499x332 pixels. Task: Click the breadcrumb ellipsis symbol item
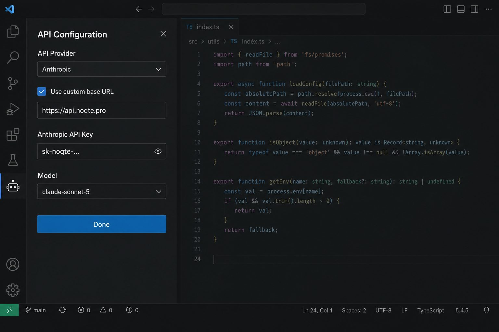pyautogui.click(x=277, y=41)
